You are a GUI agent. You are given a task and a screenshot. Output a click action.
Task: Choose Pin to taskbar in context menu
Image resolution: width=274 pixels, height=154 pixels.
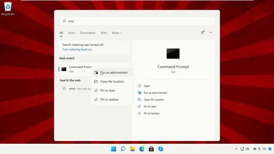(x=112, y=100)
